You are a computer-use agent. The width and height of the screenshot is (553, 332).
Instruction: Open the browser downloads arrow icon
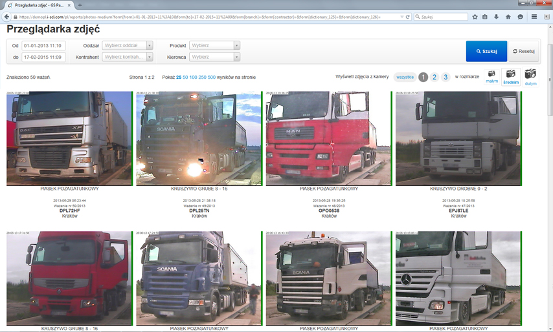[x=496, y=17]
